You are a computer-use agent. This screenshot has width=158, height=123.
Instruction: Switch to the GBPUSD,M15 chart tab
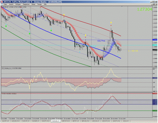85,121
